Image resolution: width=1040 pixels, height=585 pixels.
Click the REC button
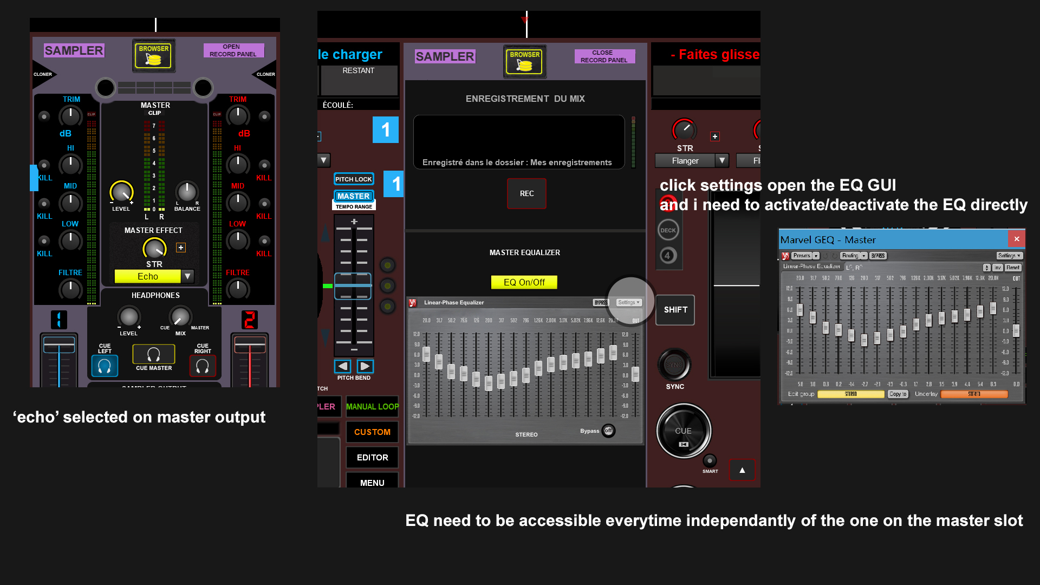(x=526, y=193)
